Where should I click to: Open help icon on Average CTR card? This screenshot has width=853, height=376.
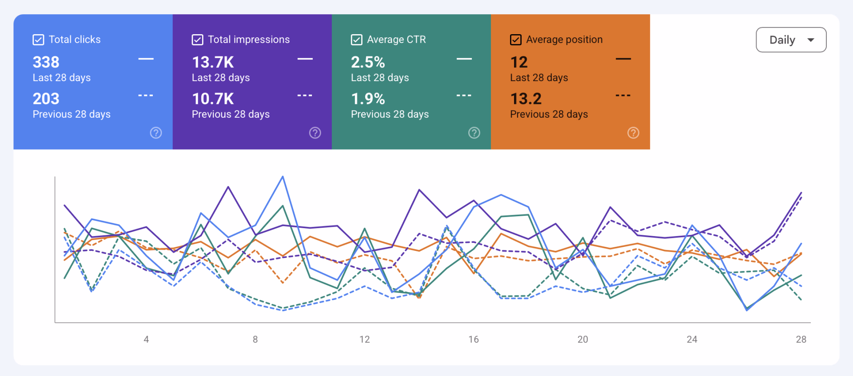tap(474, 133)
